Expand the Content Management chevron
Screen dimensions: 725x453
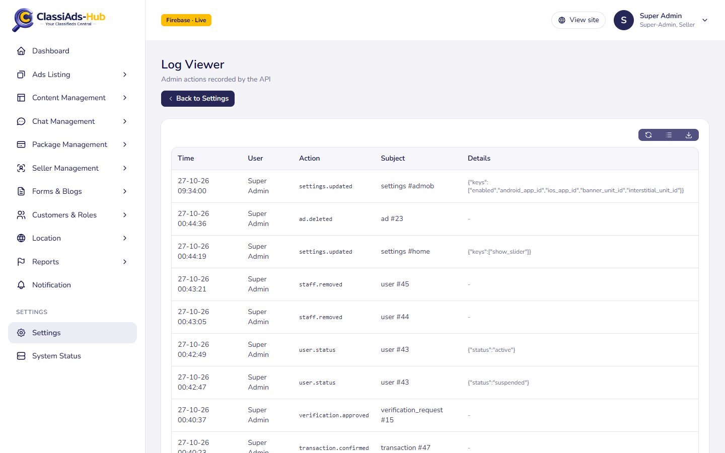125,98
